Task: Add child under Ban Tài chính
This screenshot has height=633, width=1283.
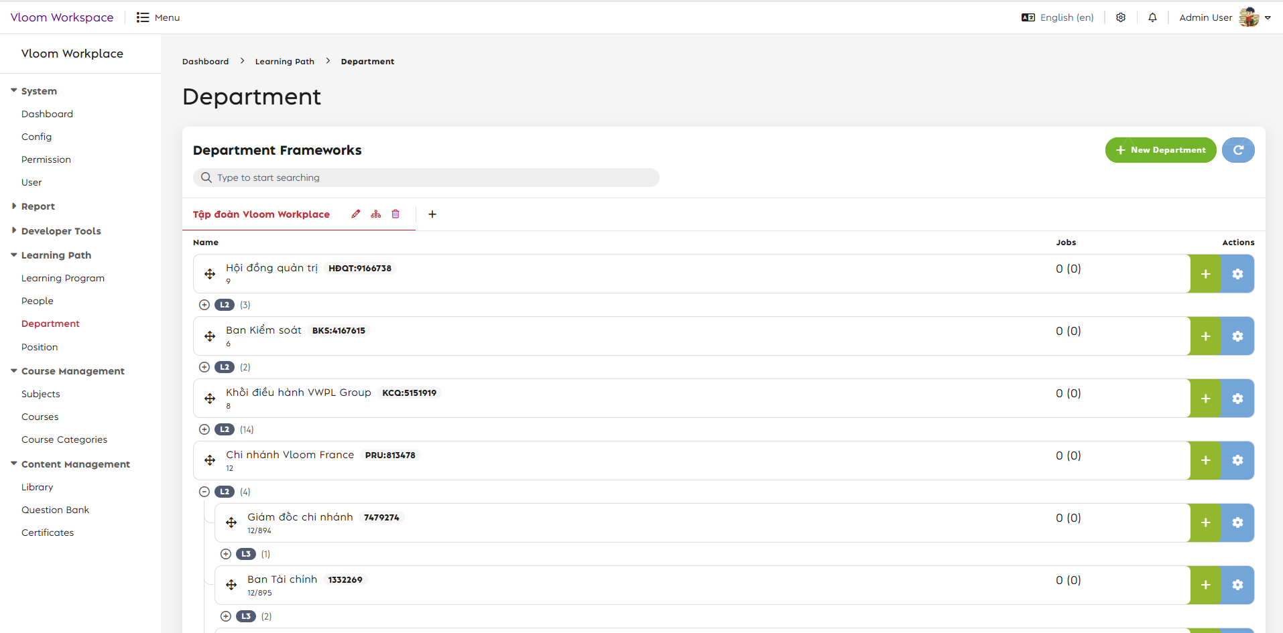Action: click(x=1205, y=585)
